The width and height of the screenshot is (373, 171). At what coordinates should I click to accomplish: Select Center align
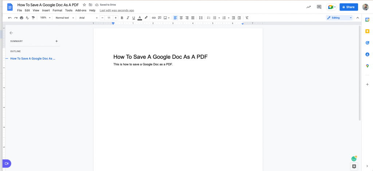pos(181,18)
